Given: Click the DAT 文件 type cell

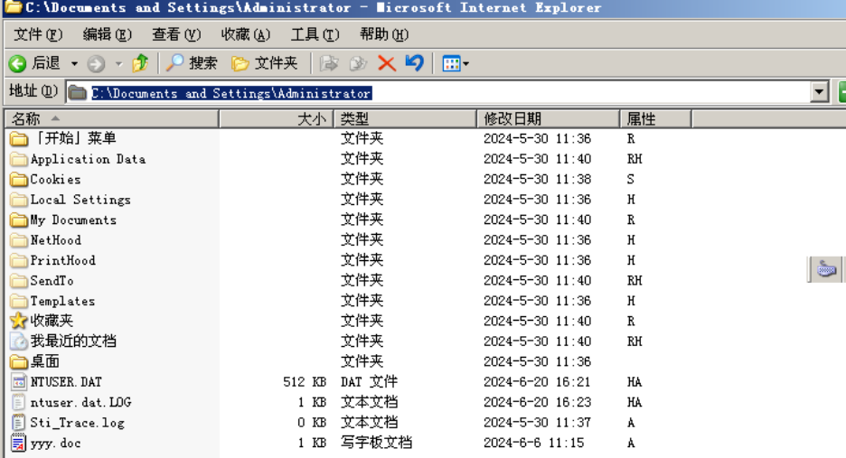Looking at the screenshot, I should [x=369, y=382].
